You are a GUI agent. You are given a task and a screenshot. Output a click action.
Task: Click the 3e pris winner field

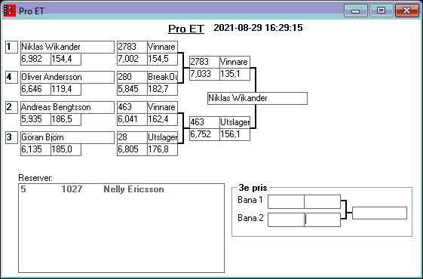coord(379,213)
